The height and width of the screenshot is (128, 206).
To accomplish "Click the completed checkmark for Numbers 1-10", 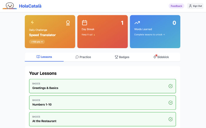I will pyautogui.click(x=170, y=102).
